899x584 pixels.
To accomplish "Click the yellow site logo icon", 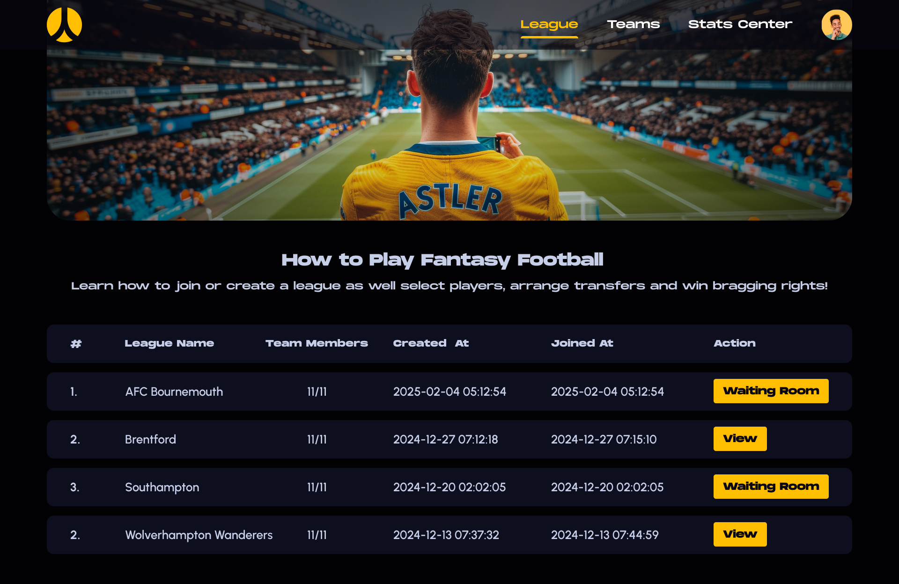I will click(x=65, y=25).
